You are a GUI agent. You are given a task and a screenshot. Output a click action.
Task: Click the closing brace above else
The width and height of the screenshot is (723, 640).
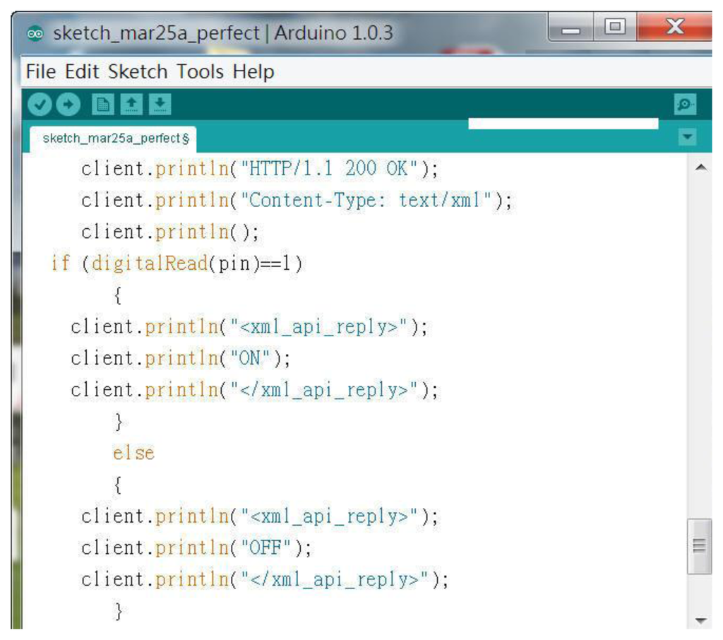[x=119, y=422]
